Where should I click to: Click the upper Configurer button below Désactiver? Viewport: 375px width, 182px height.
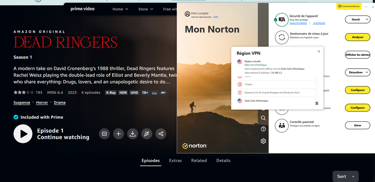357,90
